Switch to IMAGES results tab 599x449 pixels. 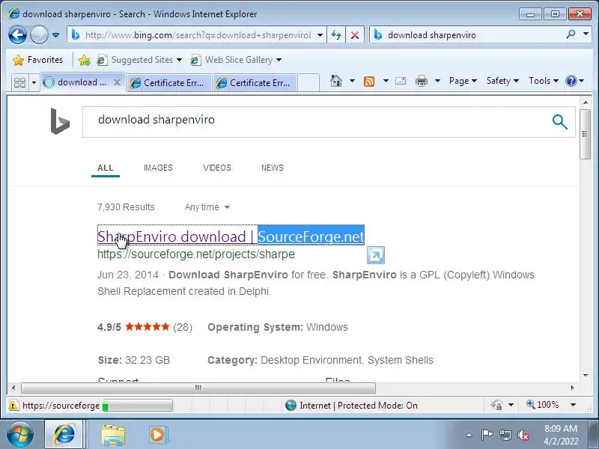tap(158, 168)
